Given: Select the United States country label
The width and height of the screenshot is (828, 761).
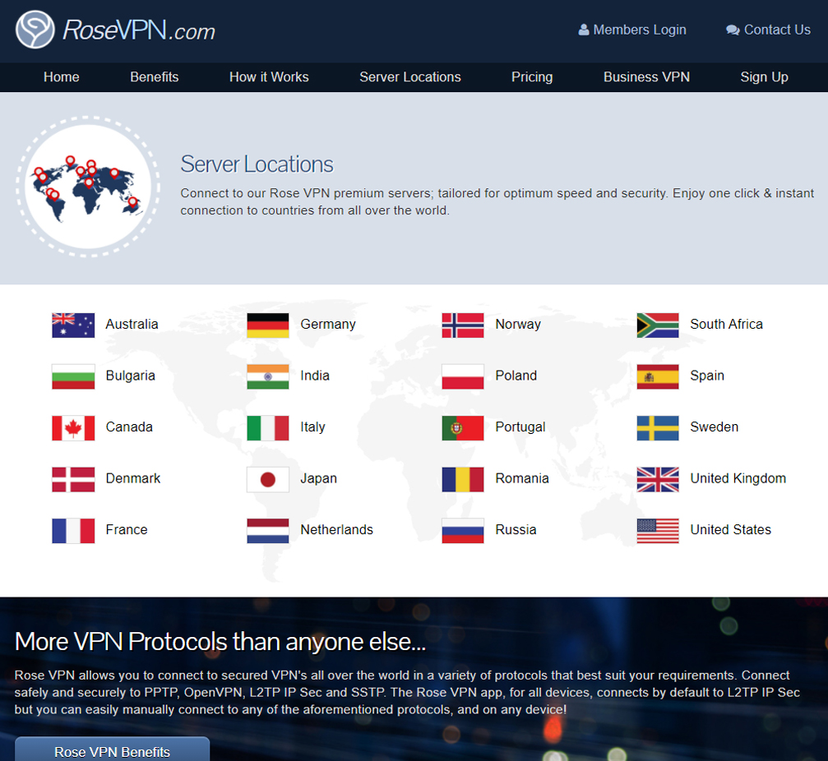Looking at the screenshot, I should click(x=730, y=529).
